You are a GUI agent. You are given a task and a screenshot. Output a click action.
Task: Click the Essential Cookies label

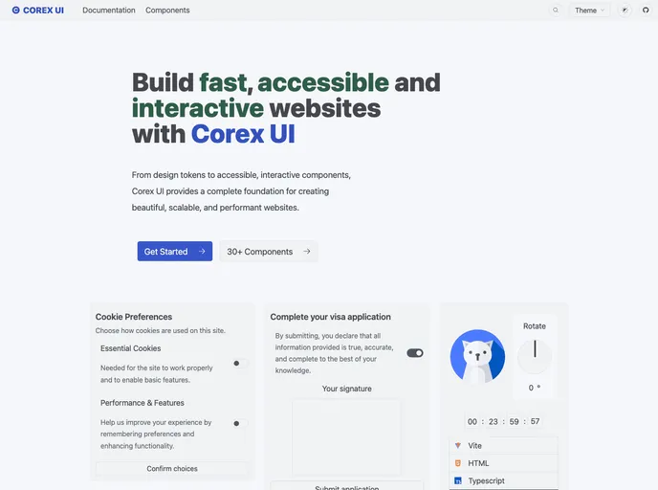130,348
